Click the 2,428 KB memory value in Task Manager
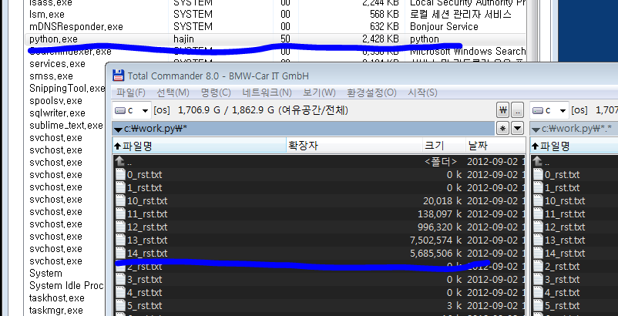Image resolution: width=618 pixels, height=316 pixels. coord(381,39)
